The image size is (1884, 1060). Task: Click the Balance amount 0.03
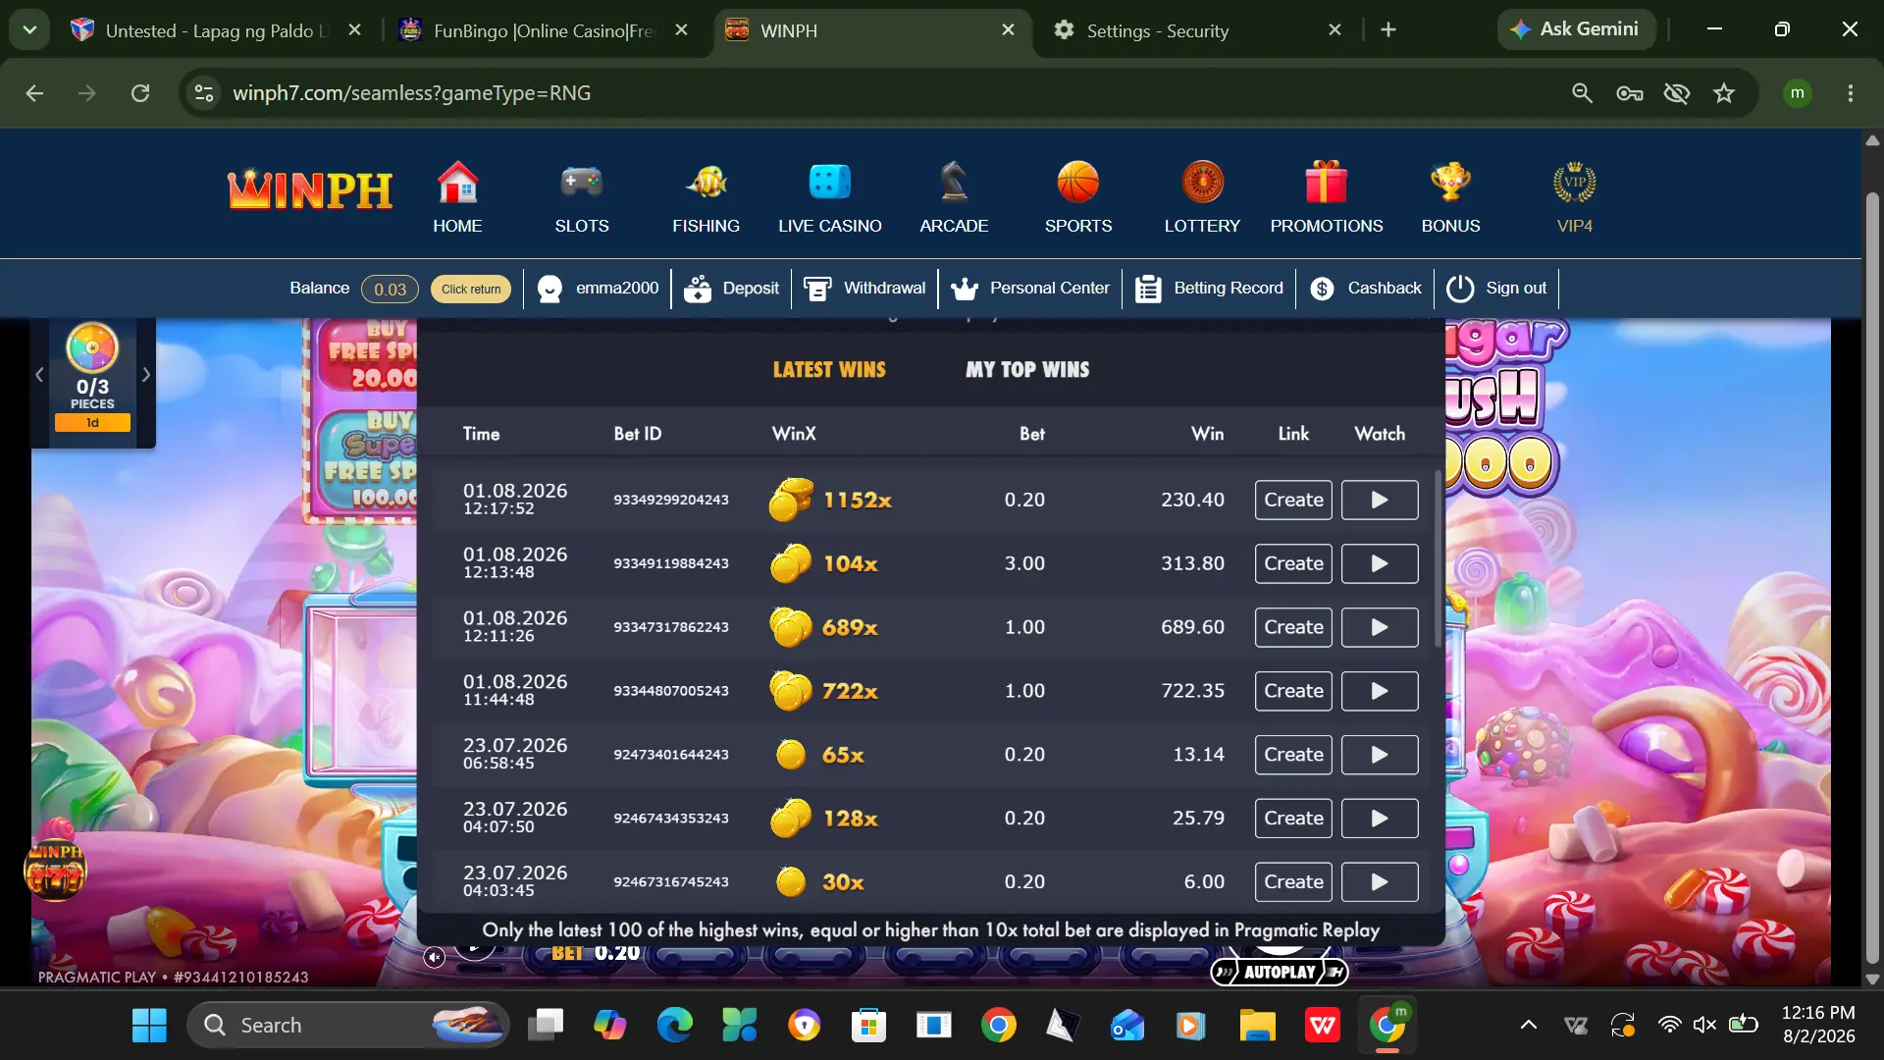(x=390, y=289)
